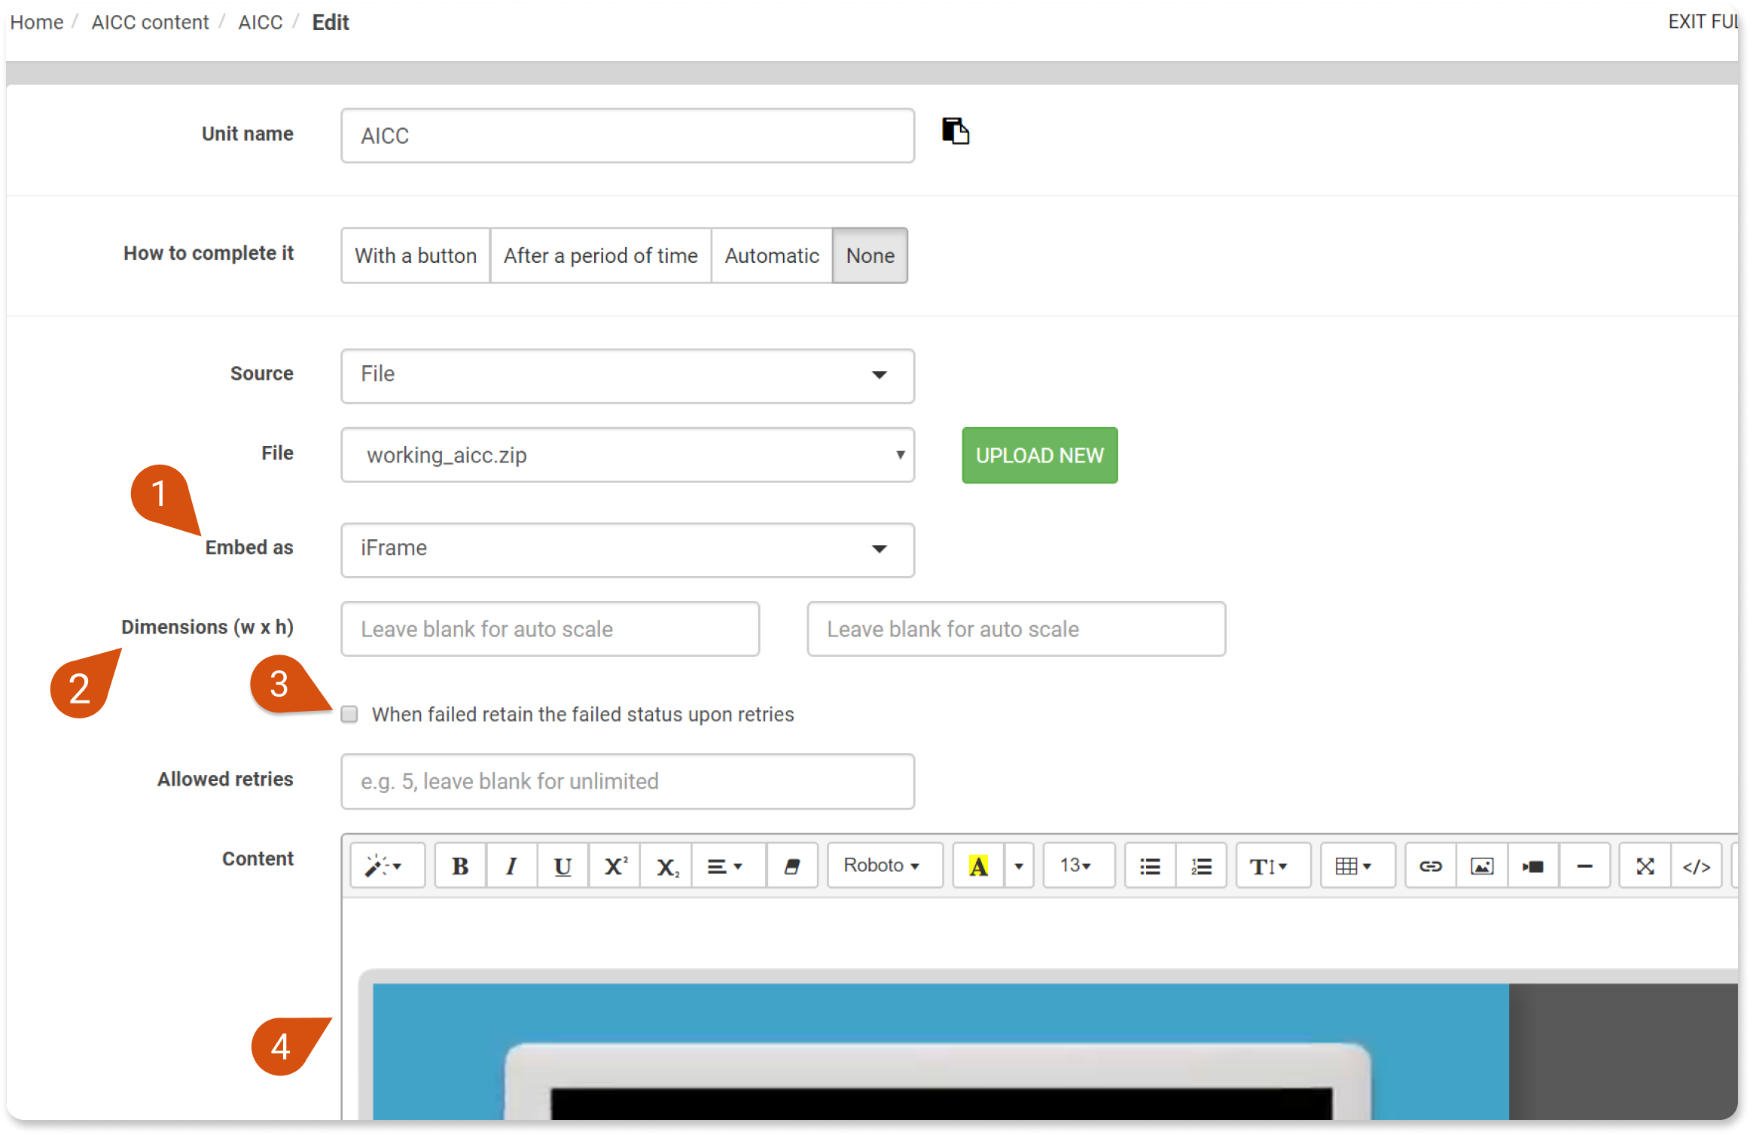Open the font size 13 dropdown
Screen dimensions: 1750x1135
pyautogui.click(x=1078, y=865)
